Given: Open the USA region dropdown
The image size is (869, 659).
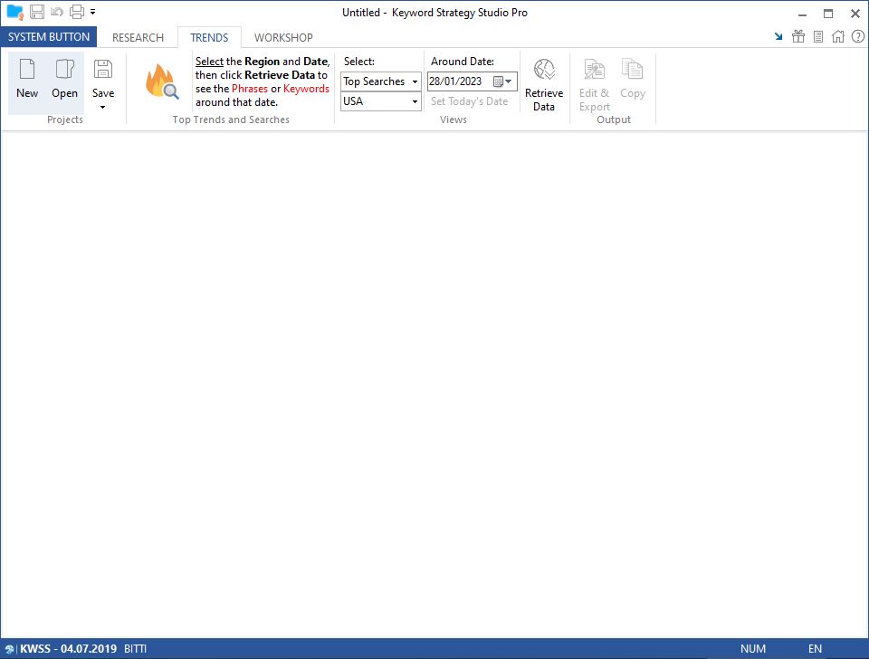Looking at the screenshot, I should tap(381, 101).
